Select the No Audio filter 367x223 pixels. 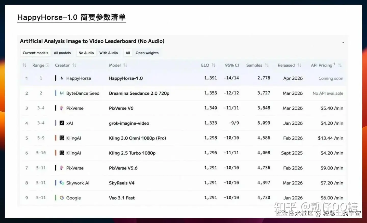click(86, 53)
